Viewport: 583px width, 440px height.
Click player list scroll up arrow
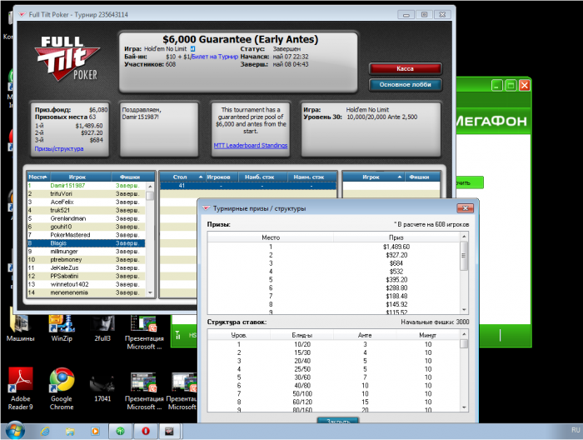click(150, 186)
